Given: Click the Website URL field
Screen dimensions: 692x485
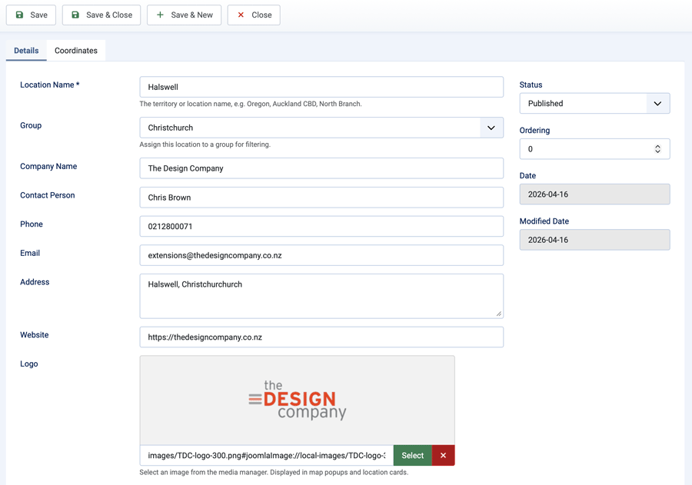Looking at the screenshot, I should 321,337.
